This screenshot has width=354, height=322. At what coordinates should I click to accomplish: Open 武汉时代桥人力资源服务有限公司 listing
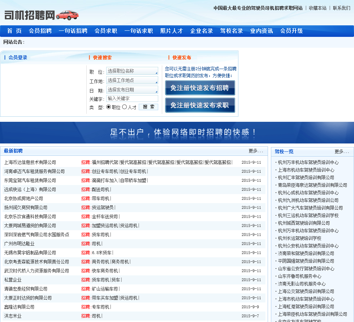tap(36, 271)
